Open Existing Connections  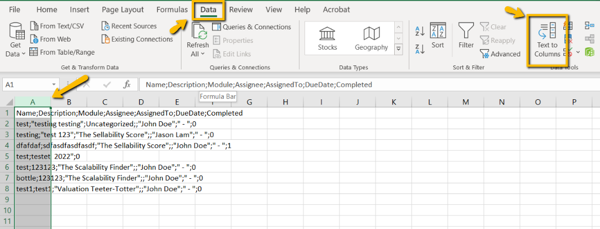pos(138,39)
